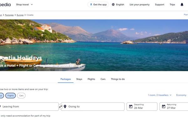Click the Departing calendar icon
The height and width of the screenshot is (120, 188).
131,106
